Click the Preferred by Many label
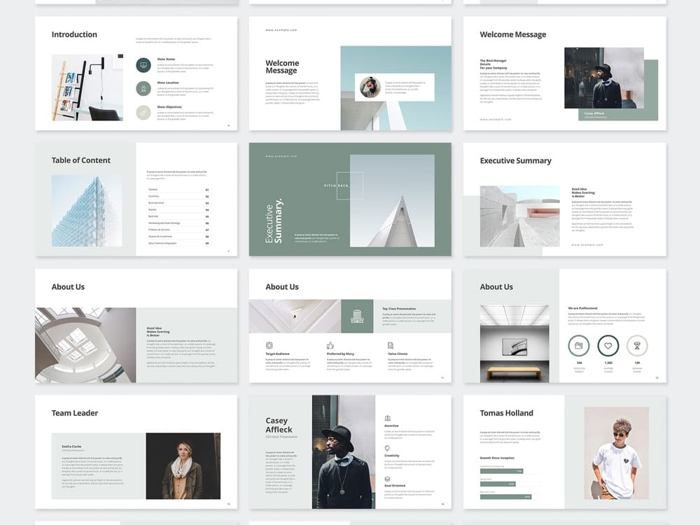 pos(340,353)
